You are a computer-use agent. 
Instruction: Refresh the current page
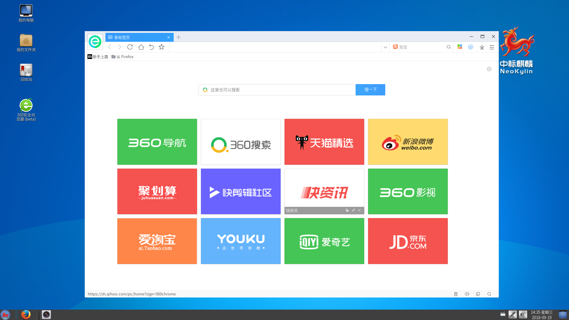[130, 47]
